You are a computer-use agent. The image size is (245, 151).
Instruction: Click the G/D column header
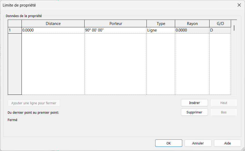pyautogui.click(x=220, y=24)
